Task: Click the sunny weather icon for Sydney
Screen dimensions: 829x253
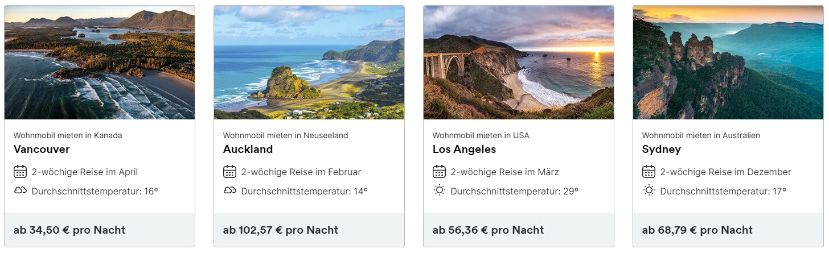Action: coord(649,190)
